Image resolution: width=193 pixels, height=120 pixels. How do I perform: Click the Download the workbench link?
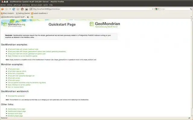pyautogui.click(x=16, y=96)
